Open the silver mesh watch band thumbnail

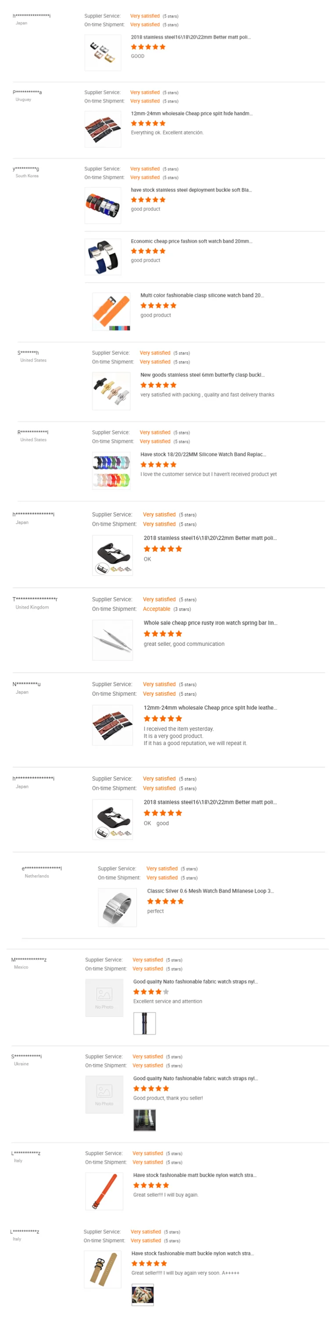coord(117,907)
